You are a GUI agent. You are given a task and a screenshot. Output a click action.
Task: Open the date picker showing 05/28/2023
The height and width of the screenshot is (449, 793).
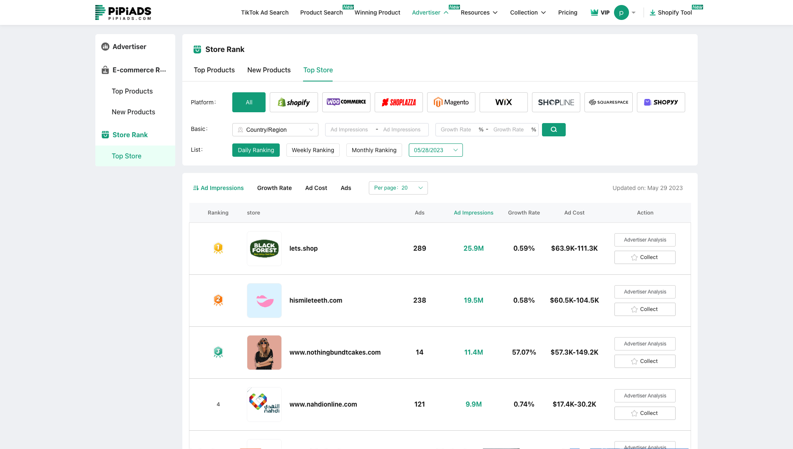(435, 150)
